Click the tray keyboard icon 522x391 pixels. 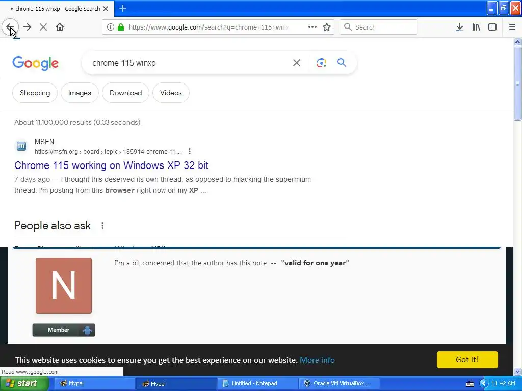[x=470, y=384]
